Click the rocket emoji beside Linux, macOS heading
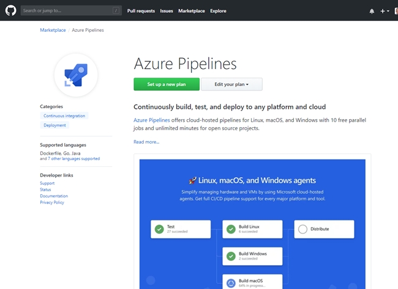Screen dimensions: 398x289 pyautogui.click(x=193, y=180)
